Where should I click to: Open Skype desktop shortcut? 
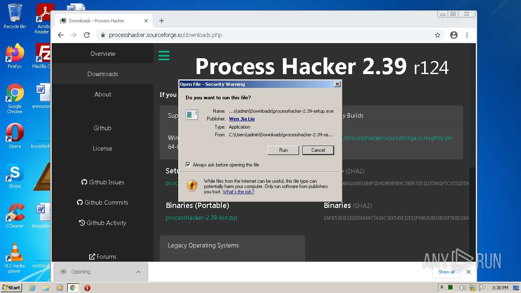click(15, 176)
